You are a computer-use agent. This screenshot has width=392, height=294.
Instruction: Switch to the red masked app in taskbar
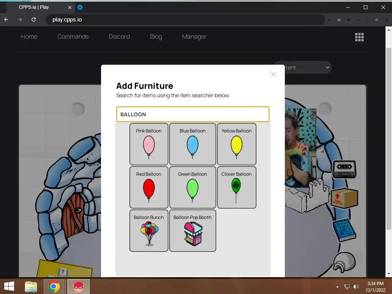pyautogui.click(x=78, y=286)
